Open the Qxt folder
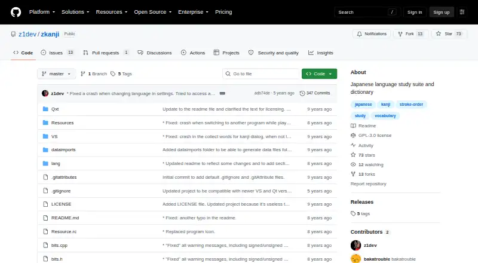Viewport: 478px width, 263px height. (x=55, y=109)
